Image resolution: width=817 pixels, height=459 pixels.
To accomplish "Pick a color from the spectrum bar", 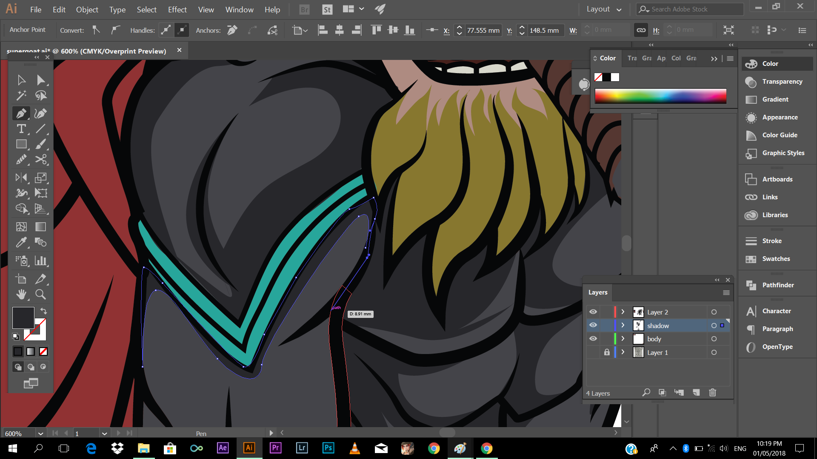I will point(660,96).
